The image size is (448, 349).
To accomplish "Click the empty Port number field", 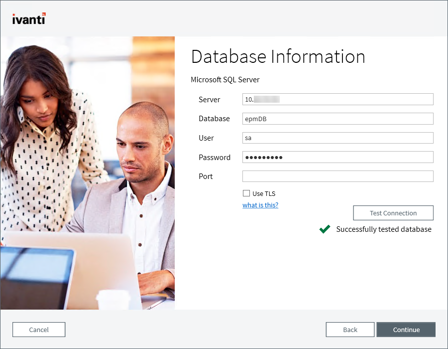I will click(337, 176).
